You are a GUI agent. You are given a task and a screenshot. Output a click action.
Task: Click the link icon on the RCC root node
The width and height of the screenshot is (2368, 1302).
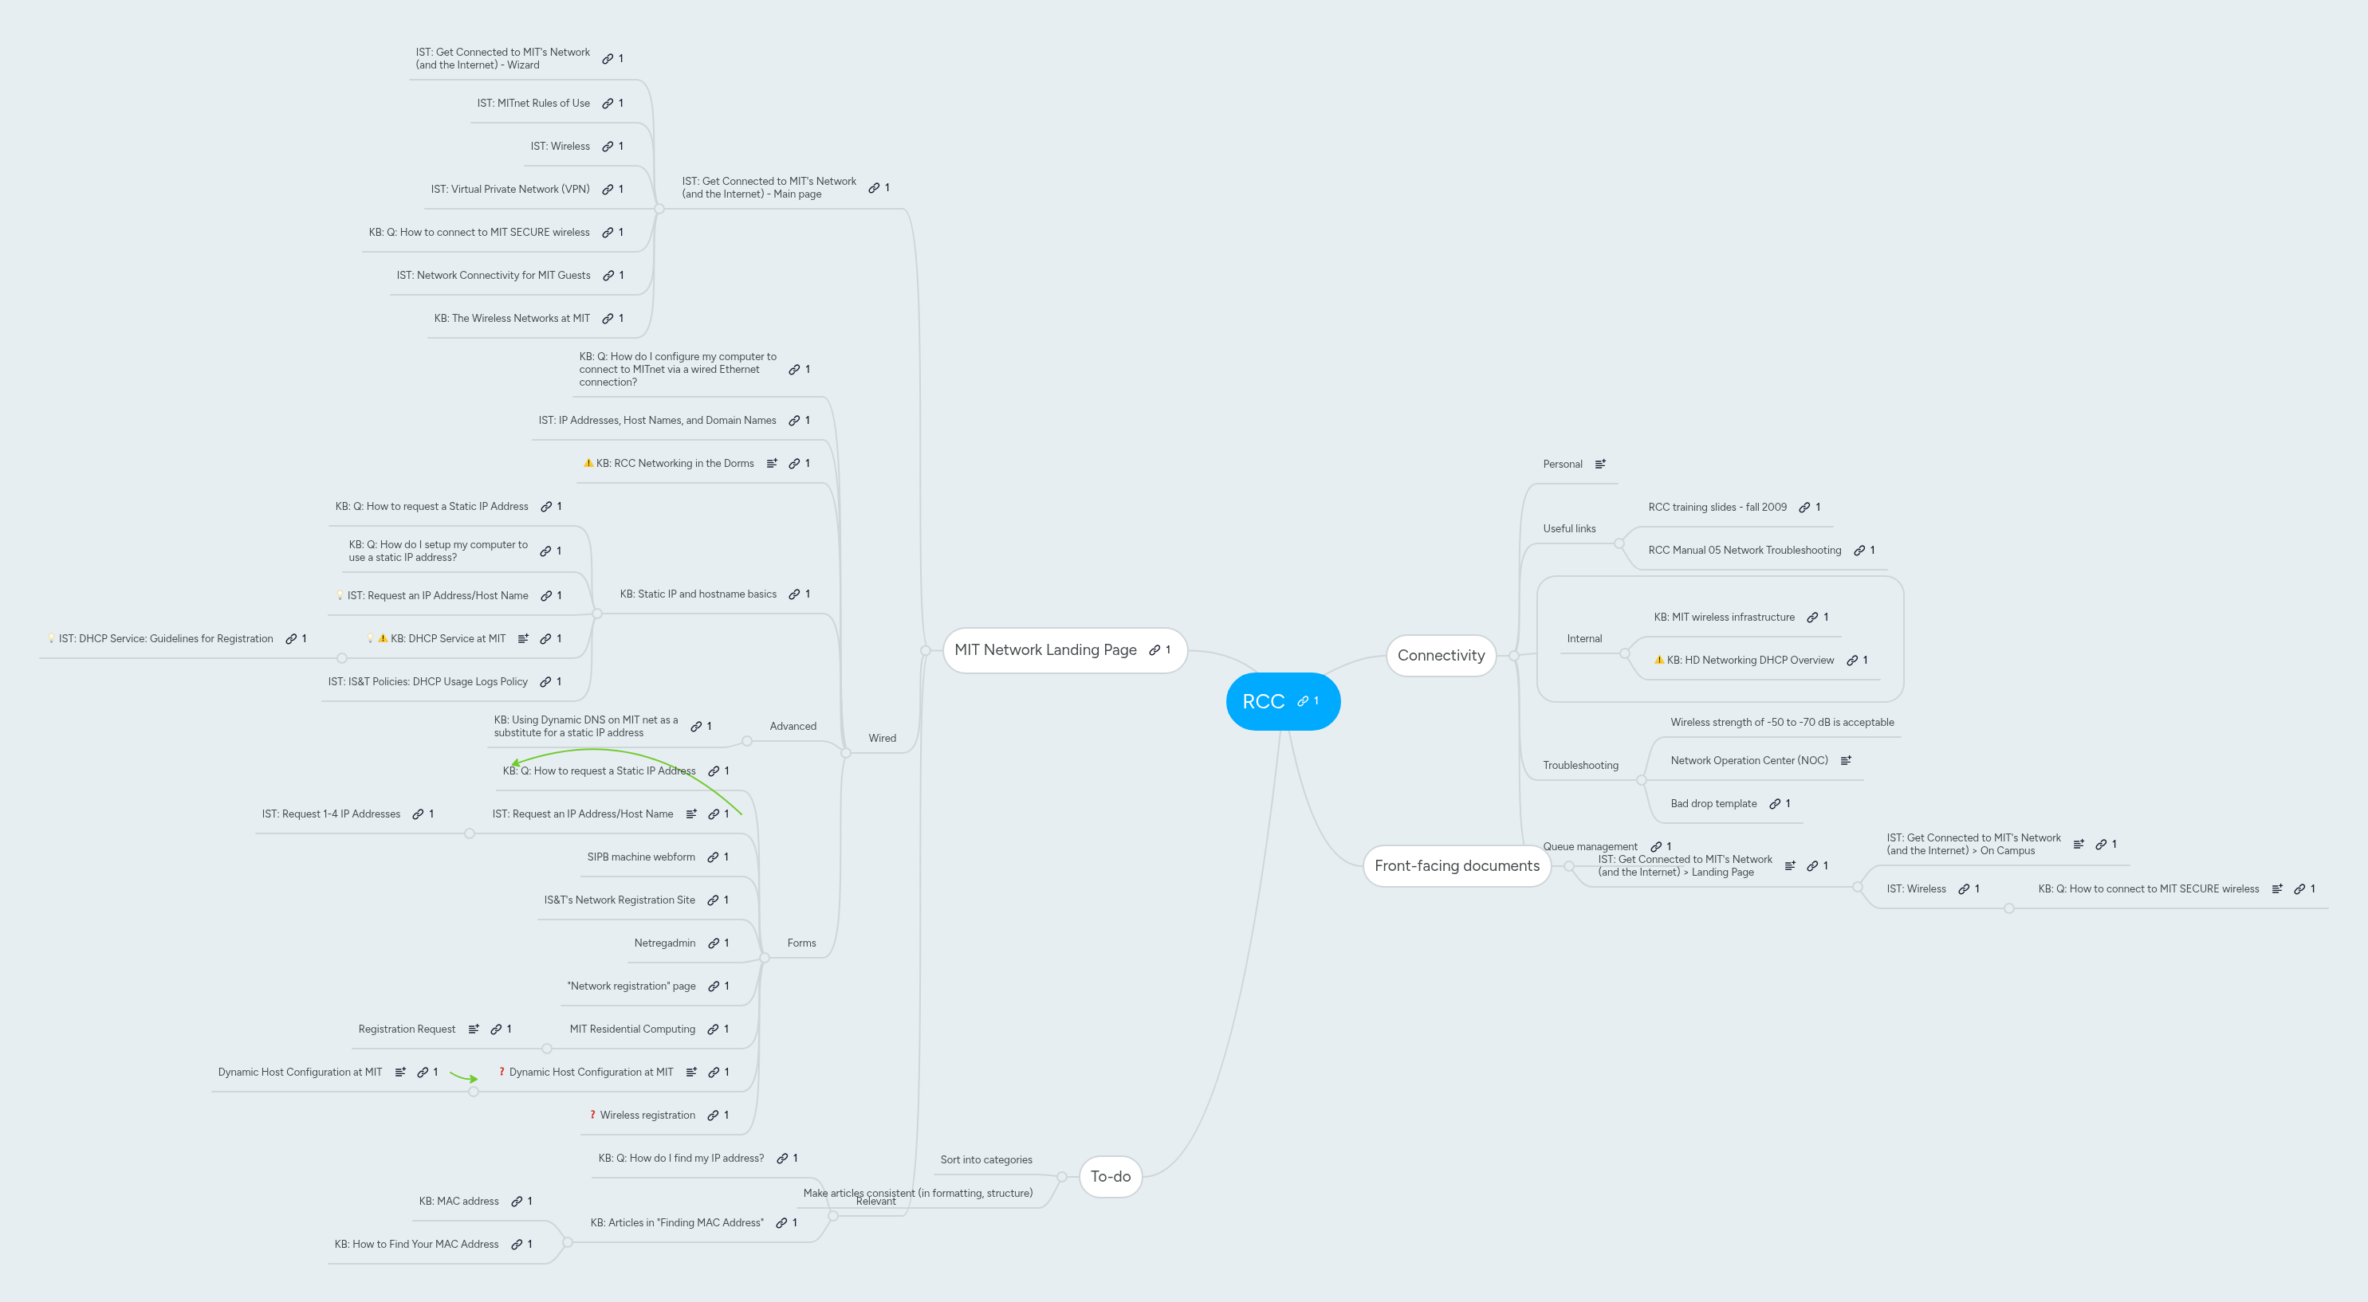tap(1302, 701)
